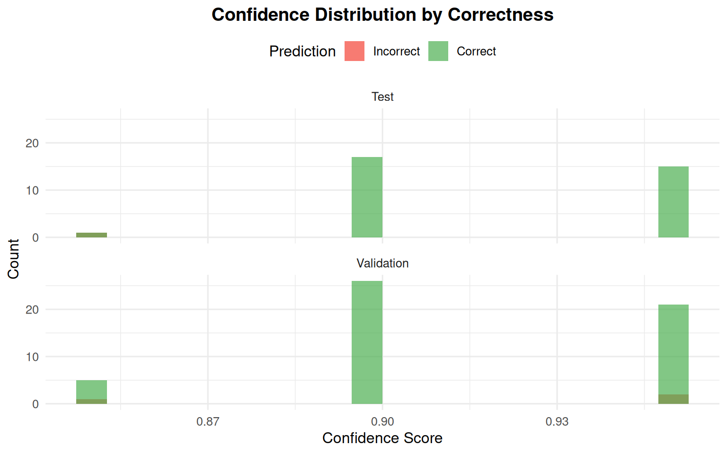Screen dimensions: 727x454
Task: Select the "Incorrect" legend label
Action: 396,51
